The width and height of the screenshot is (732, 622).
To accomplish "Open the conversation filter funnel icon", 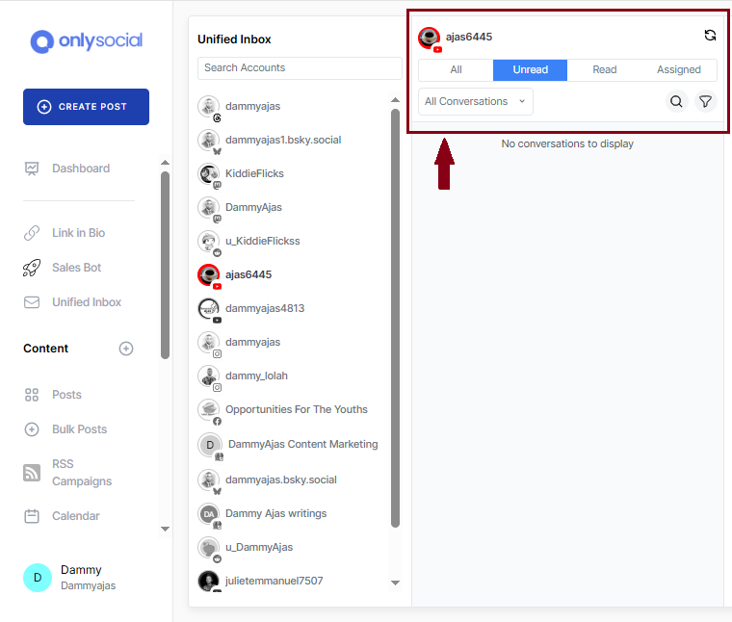I will pos(705,101).
